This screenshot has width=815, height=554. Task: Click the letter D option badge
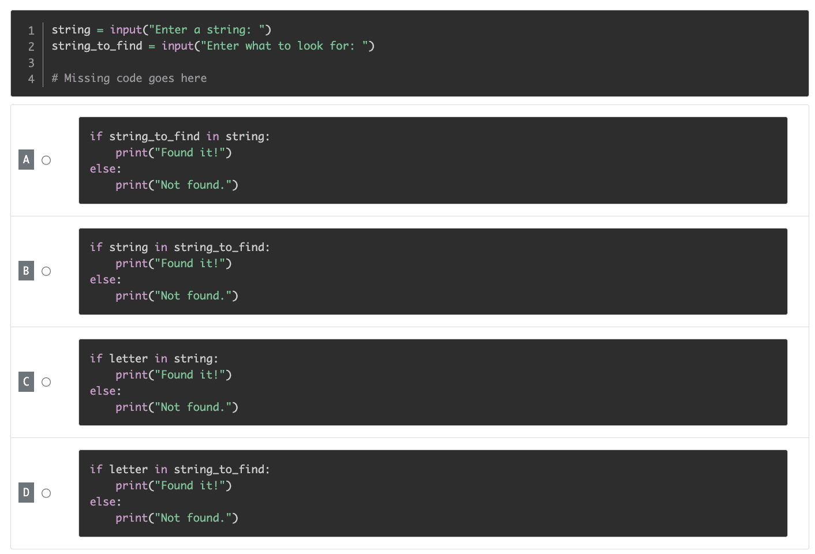pyautogui.click(x=26, y=492)
